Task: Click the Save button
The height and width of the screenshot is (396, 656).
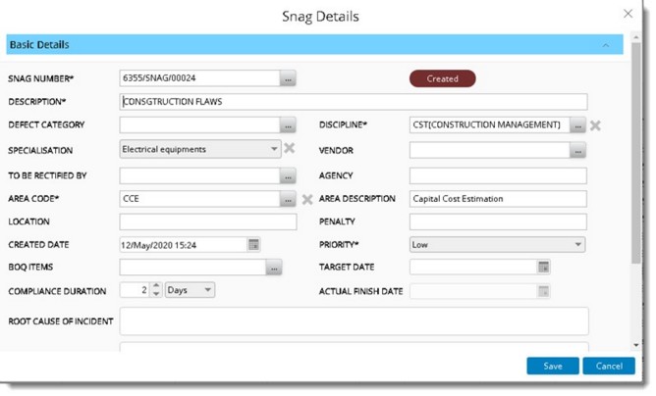Action: click(553, 366)
